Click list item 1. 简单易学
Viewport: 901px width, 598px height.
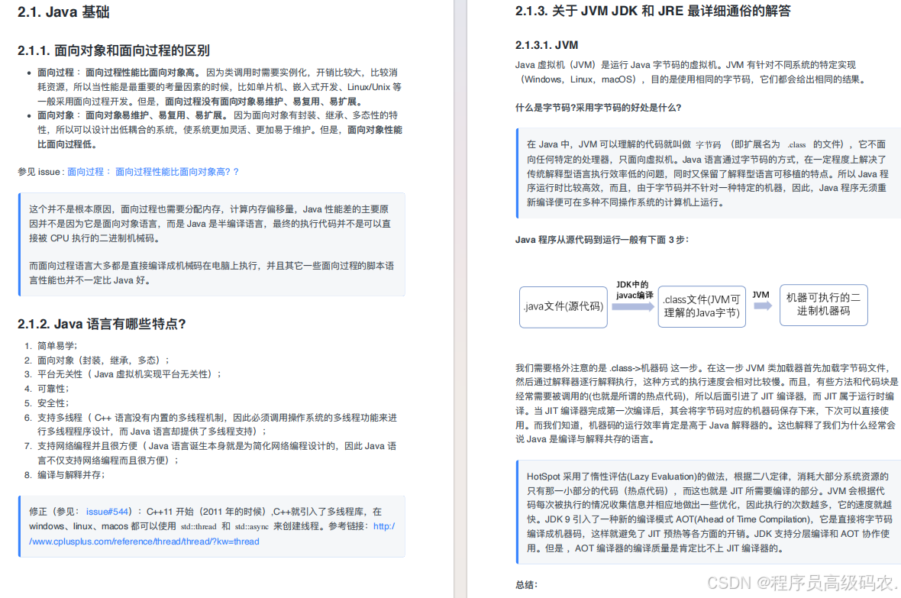pos(50,345)
